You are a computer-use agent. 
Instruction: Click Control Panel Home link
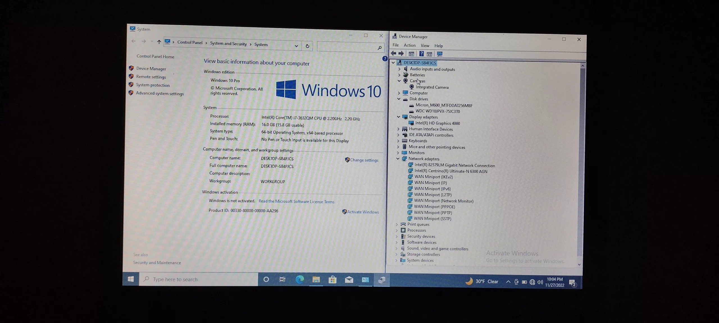155,56
